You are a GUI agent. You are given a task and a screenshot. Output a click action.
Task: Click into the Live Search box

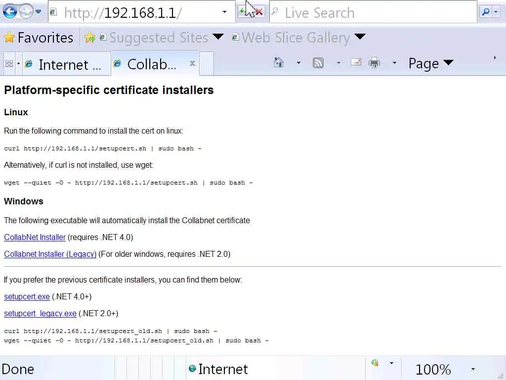coord(373,12)
